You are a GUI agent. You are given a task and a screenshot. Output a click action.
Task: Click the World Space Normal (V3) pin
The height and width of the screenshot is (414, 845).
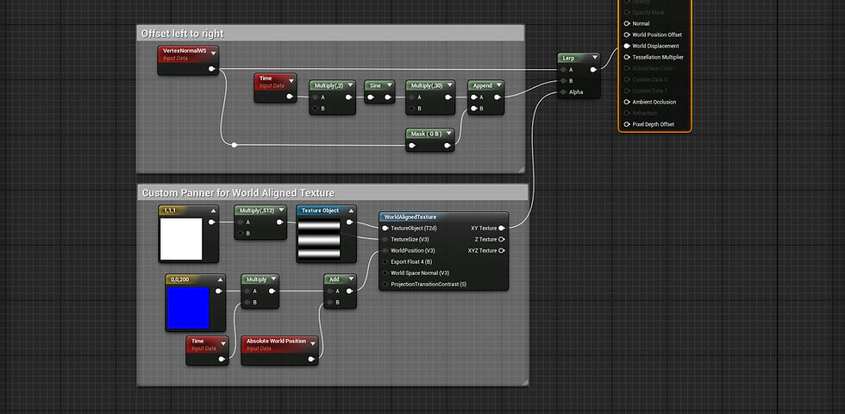click(385, 273)
